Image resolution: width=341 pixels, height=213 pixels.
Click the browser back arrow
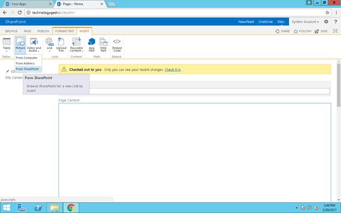5,13
